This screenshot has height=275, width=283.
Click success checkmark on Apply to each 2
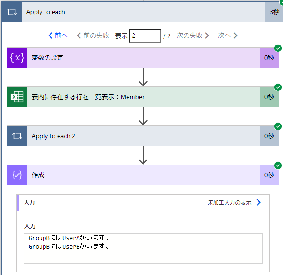278,126
